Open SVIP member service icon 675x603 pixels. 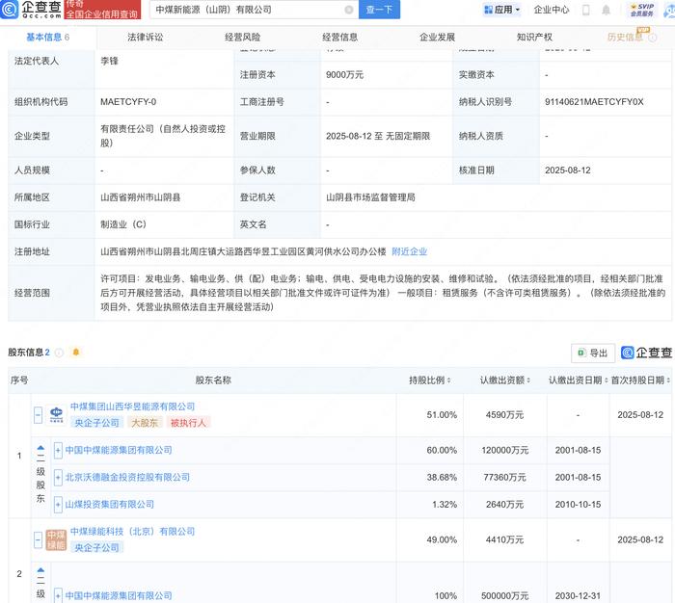642,10
